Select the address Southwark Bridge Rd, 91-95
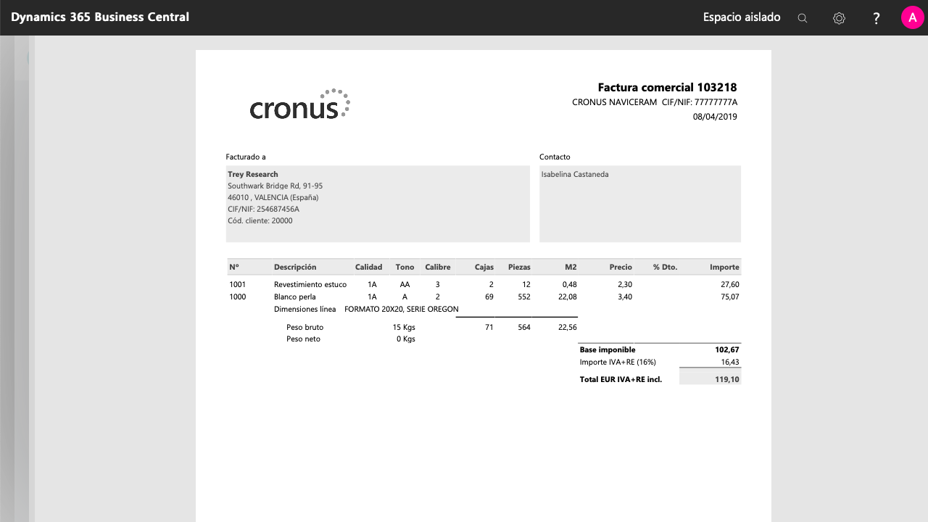Image resolution: width=928 pixels, height=522 pixels. 275,186
